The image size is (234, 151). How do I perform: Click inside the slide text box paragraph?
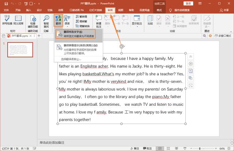coord(121,89)
